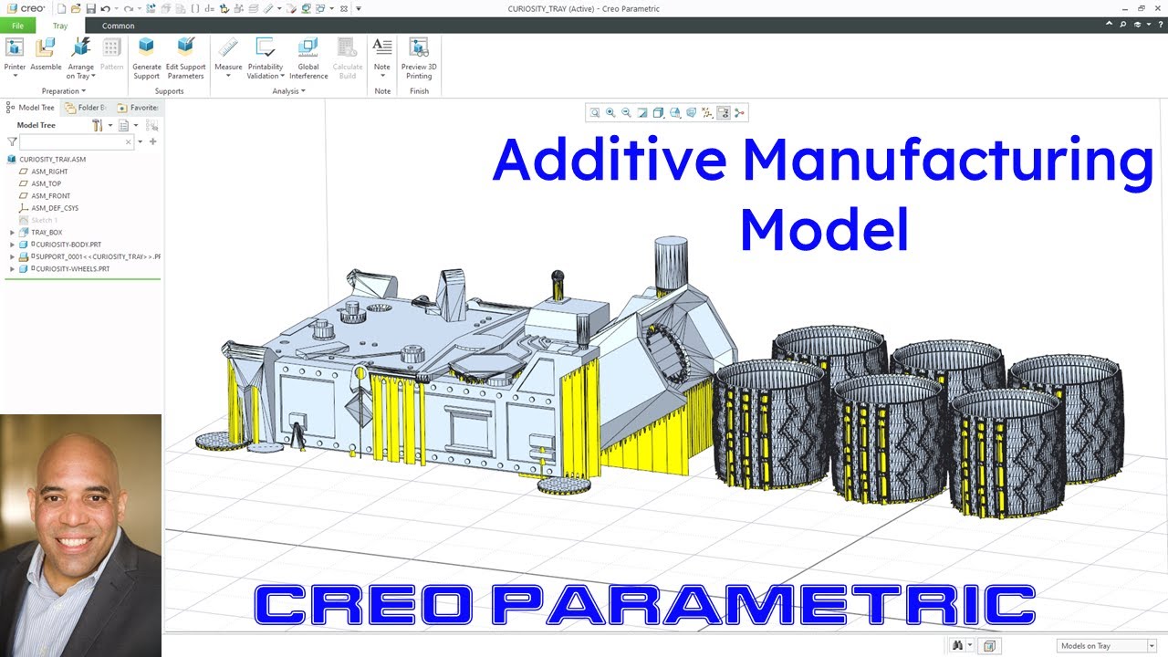Expand the SUPPORT_0001 tree node
Screen dimensions: 1168x657
point(12,257)
